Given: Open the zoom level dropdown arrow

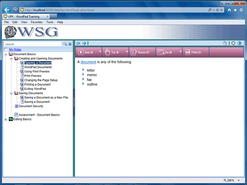Looking at the screenshot, I should [239, 180].
